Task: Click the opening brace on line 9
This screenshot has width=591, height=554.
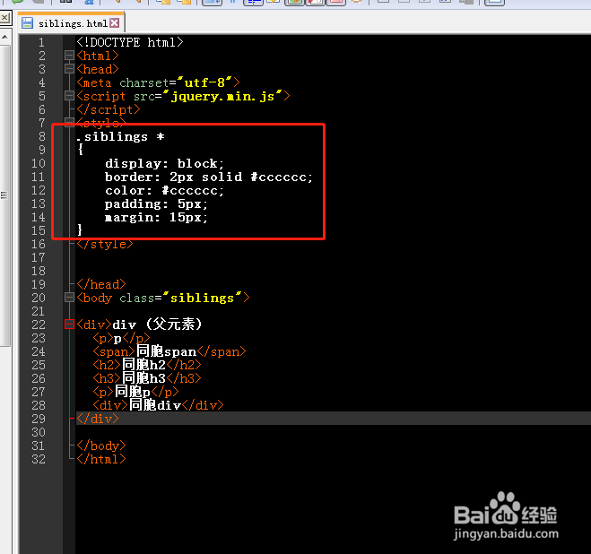Action: point(81,150)
